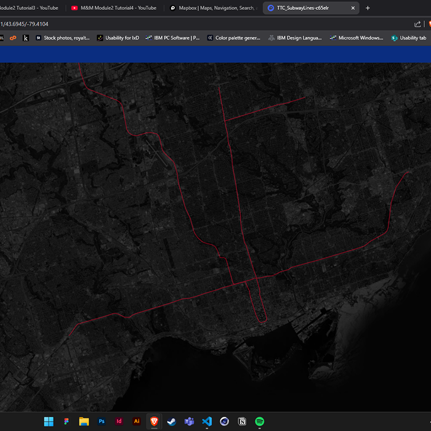Open a new browser tab
The width and height of the screenshot is (431, 431).
(368, 8)
